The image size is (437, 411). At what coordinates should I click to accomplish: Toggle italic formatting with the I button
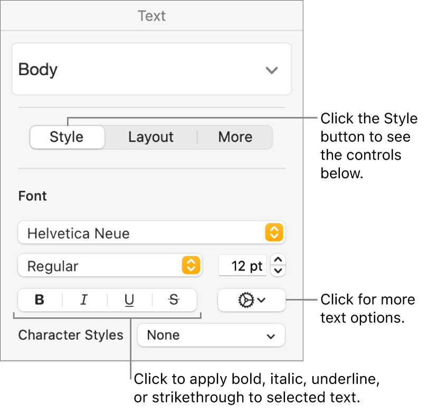[x=84, y=300]
